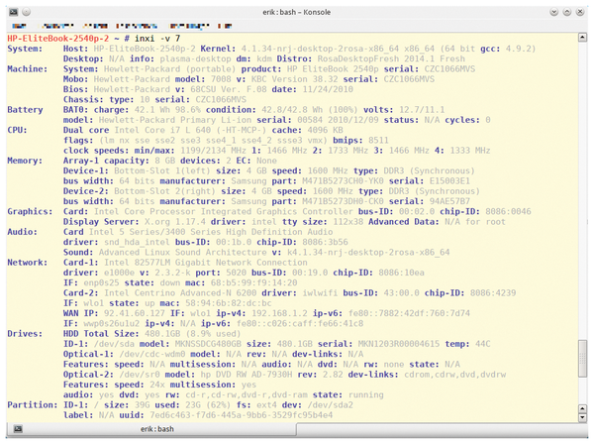The height and width of the screenshot is (444, 594).
Task: Click the terminal scrollbar thumb
Action: pos(582,359)
